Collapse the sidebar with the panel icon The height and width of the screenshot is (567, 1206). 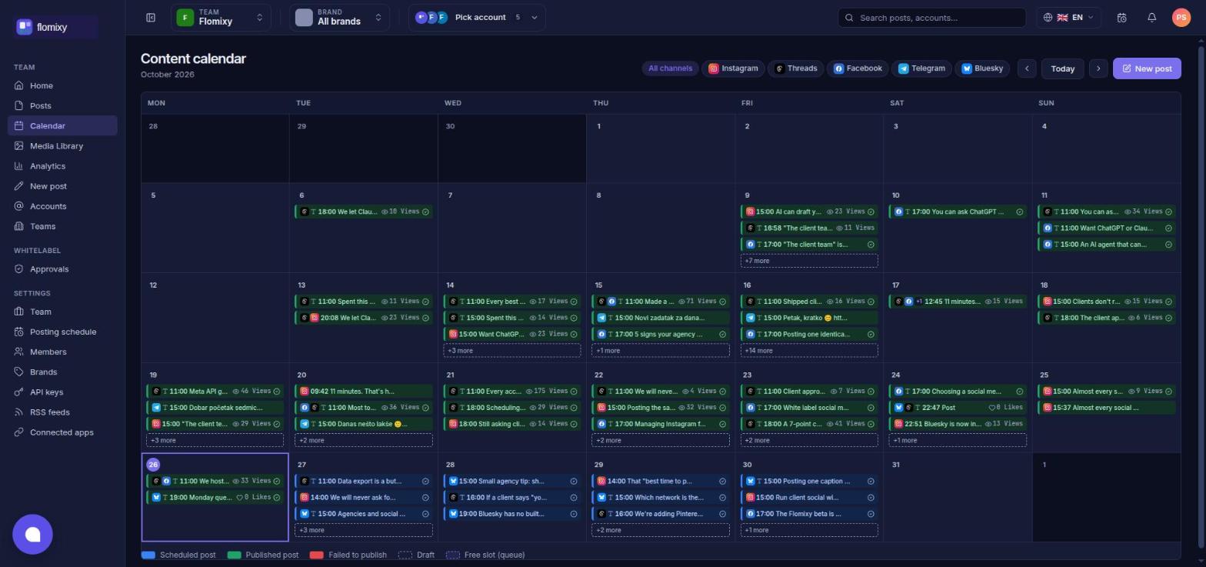(x=151, y=18)
